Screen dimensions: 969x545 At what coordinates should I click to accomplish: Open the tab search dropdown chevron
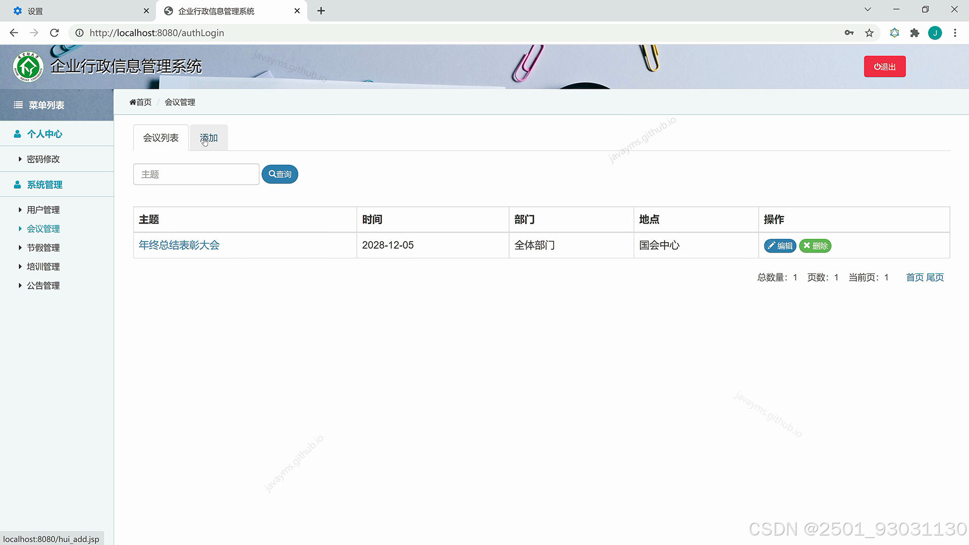868,10
